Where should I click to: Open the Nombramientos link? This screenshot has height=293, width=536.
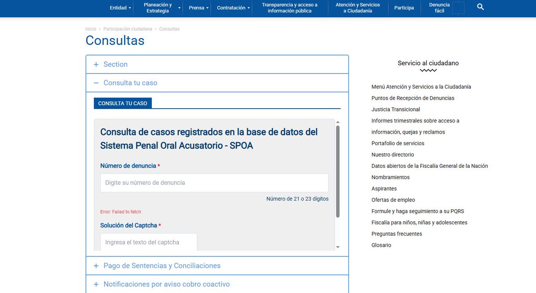pyautogui.click(x=390, y=177)
